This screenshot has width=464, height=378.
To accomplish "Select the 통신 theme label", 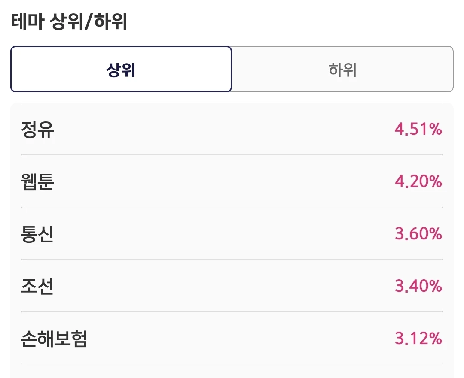I will (37, 234).
